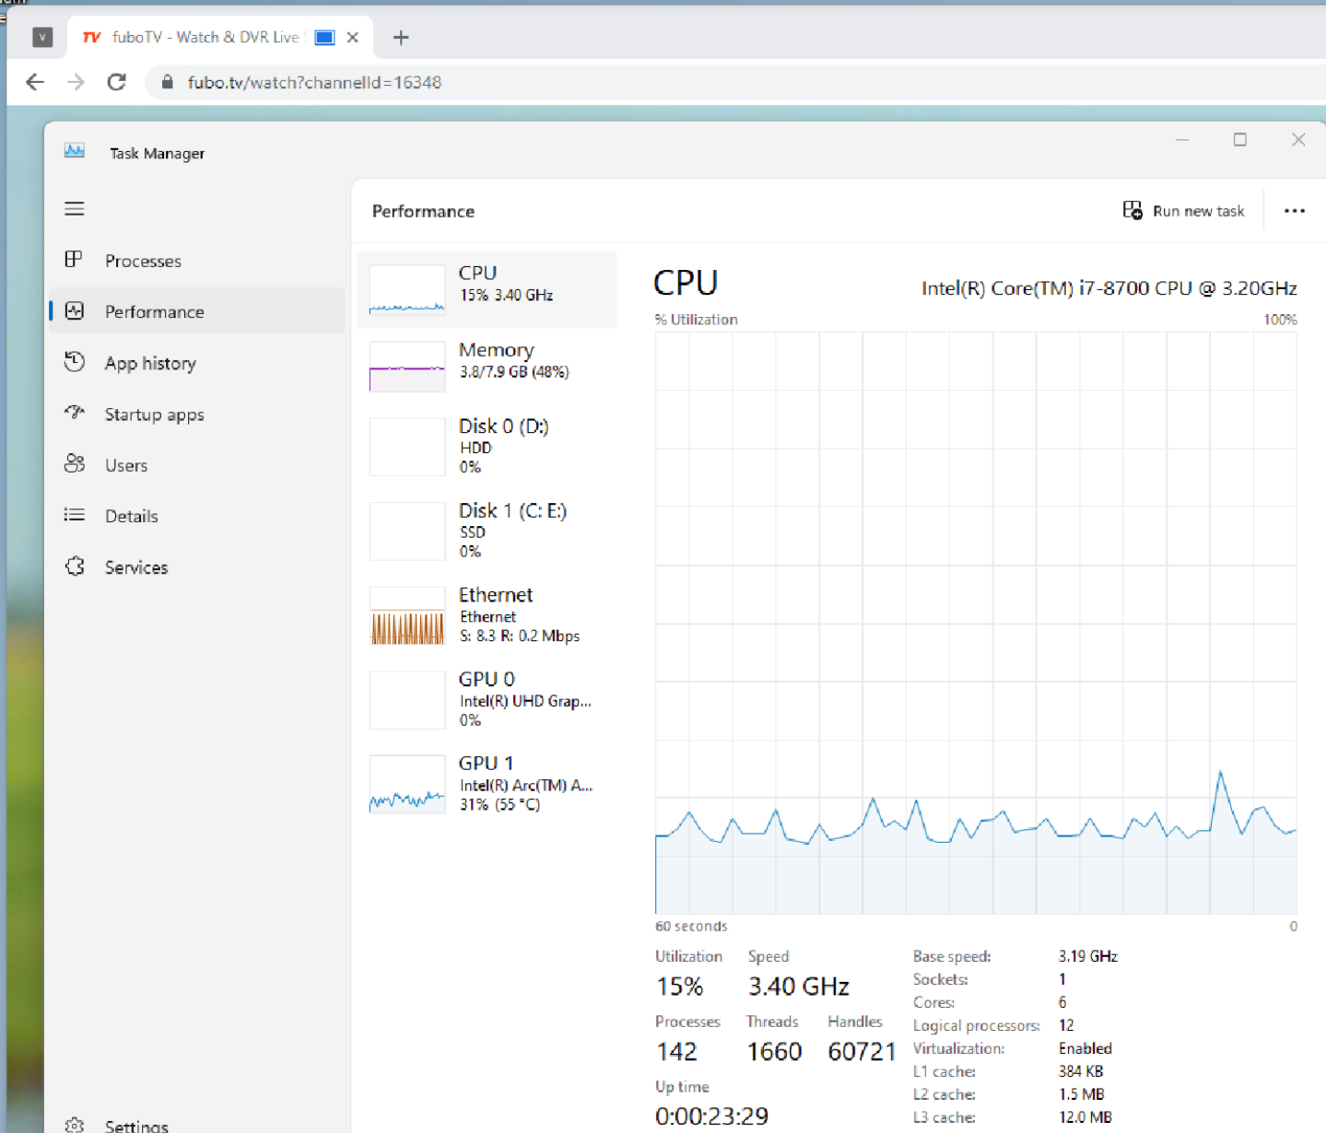The height and width of the screenshot is (1133, 1326).
Task: Expand the Chrome tab search dropdown
Action: click(42, 37)
